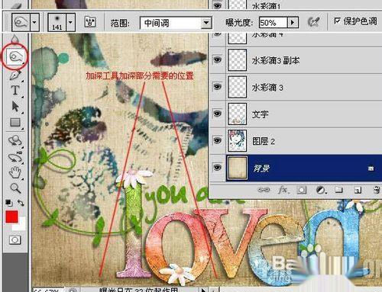The height and width of the screenshot is (292, 382).
Task: Add layer style with fx icon
Action: (283, 190)
